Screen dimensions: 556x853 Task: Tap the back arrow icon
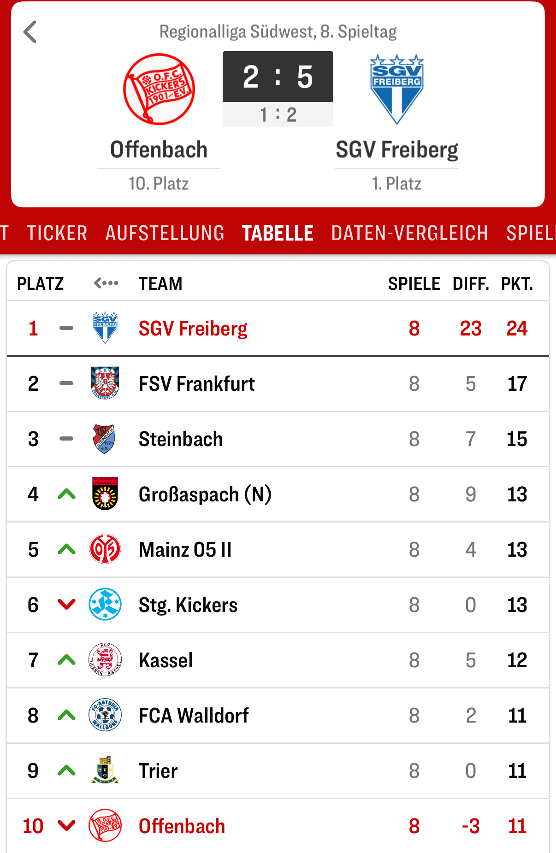[30, 32]
